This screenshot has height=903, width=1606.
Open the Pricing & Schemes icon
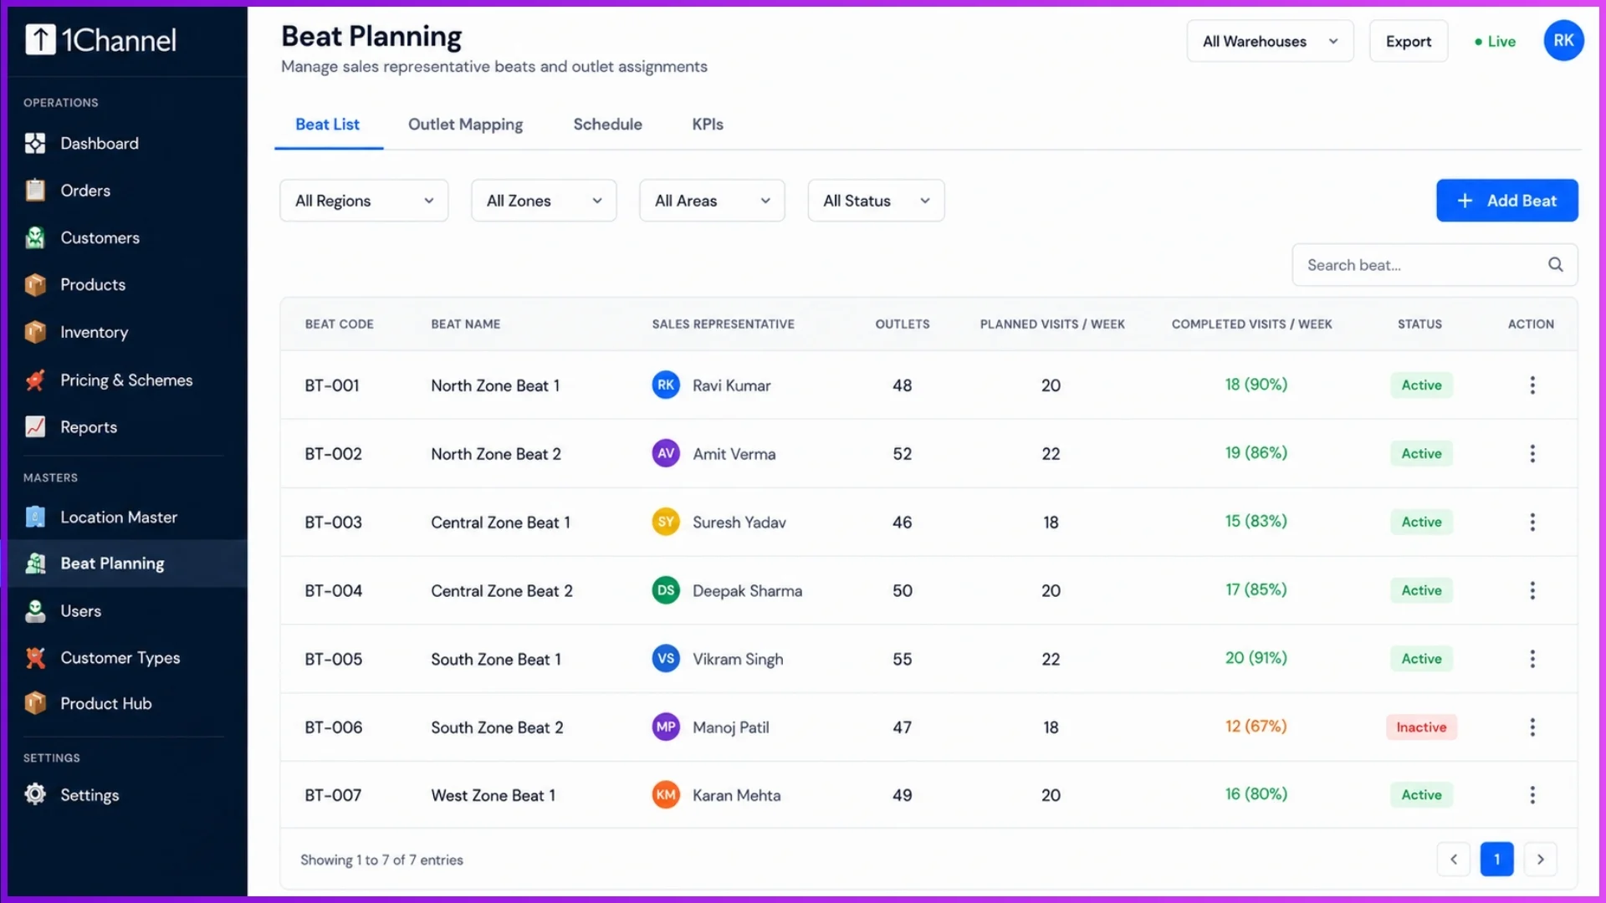35,380
